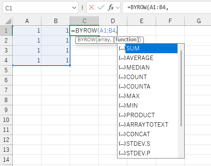The height and width of the screenshot is (166, 211).
Task: Select column A header
Action: click(27, 21)
